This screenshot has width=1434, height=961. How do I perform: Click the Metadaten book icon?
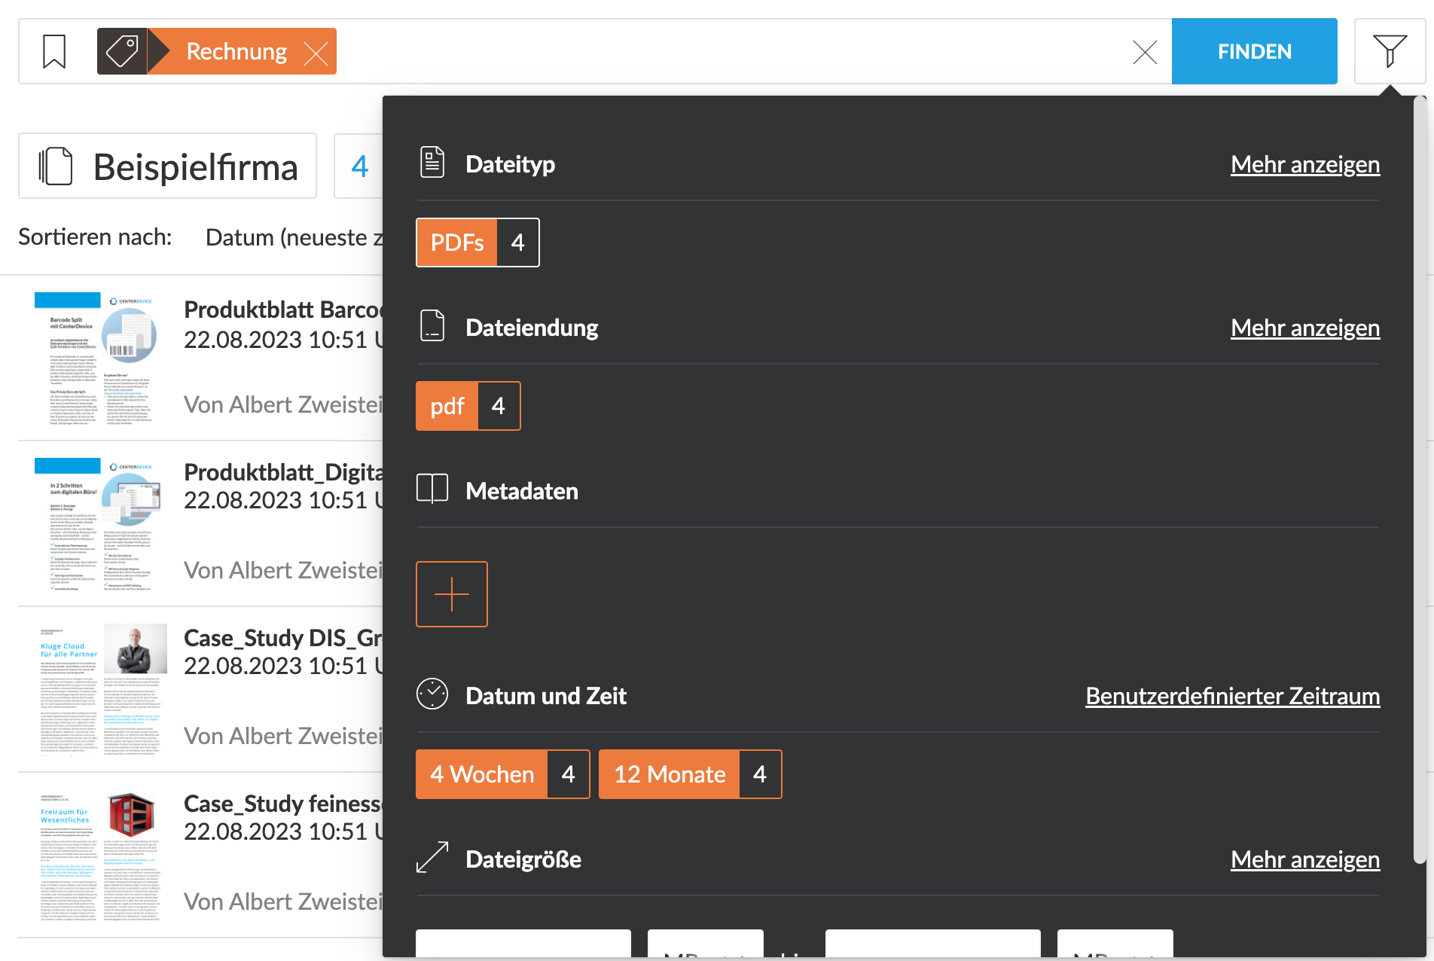click(x=432, y=489)
